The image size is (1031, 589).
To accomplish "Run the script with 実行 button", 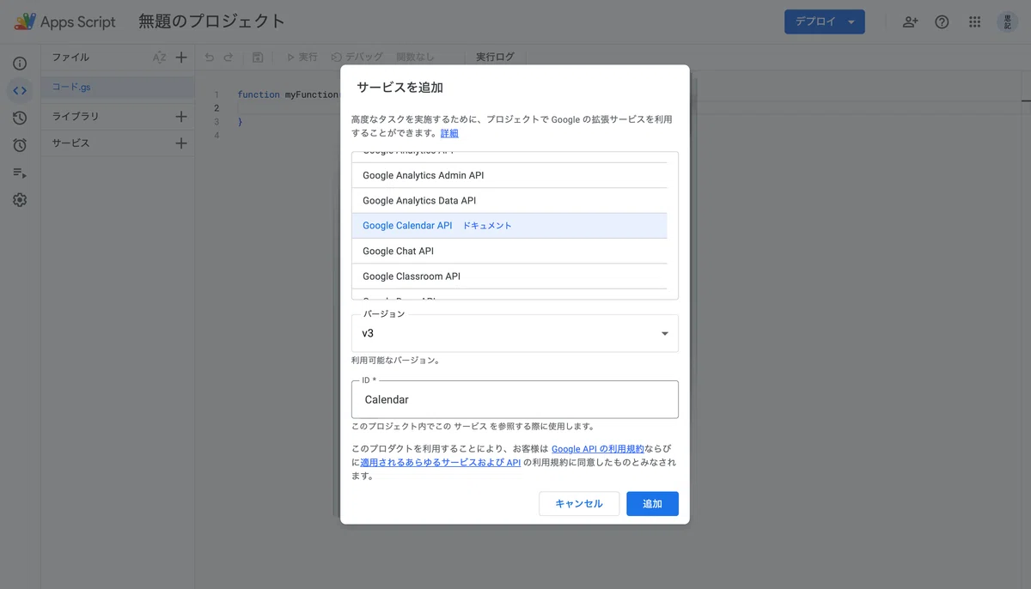I will pos(302,58).
